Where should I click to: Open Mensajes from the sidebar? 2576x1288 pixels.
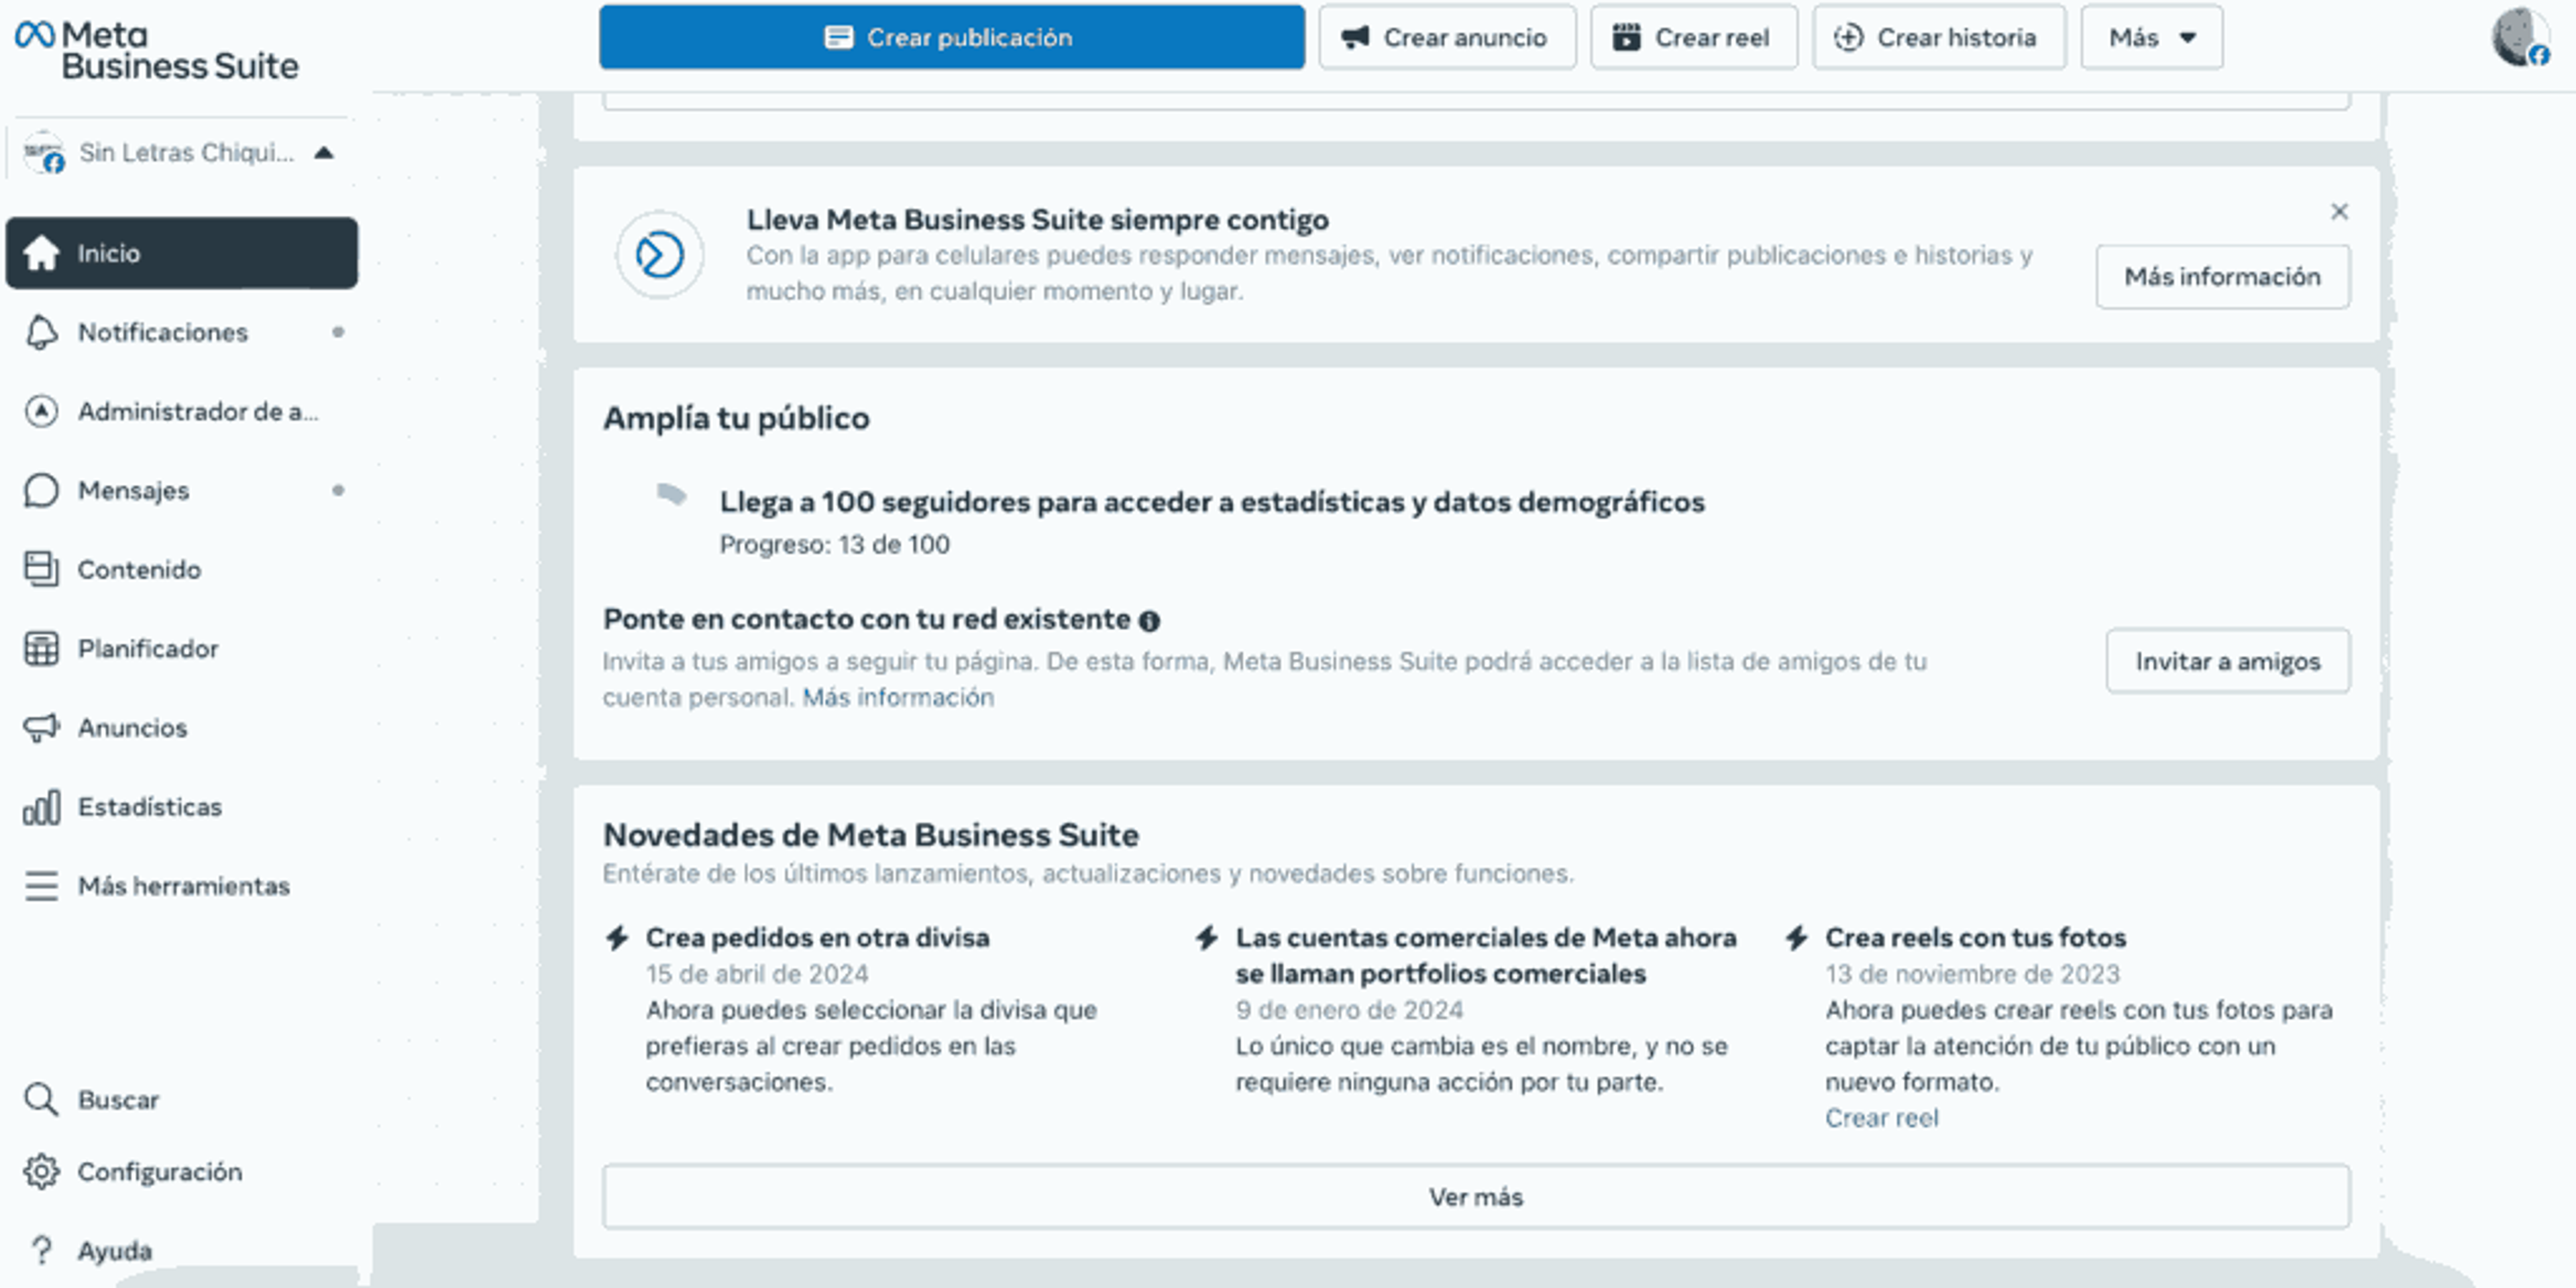point(181,490)
